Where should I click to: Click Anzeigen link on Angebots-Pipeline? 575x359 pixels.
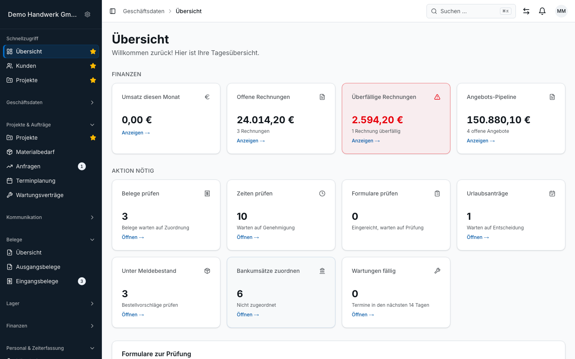click(481, 141)
